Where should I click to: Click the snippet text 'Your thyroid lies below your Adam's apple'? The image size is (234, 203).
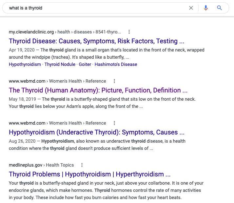click(x=51, y=106)
